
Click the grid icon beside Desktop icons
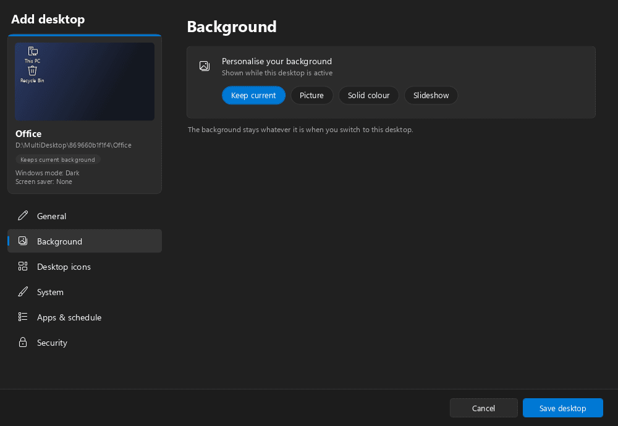click(23, 267)
